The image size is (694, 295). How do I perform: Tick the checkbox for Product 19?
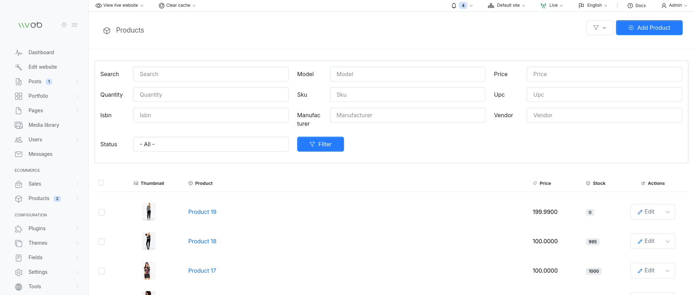tap(101, 212)
